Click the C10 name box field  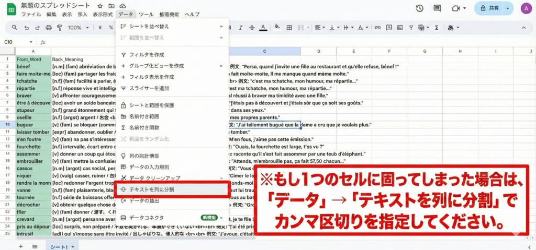coord(16,42)
